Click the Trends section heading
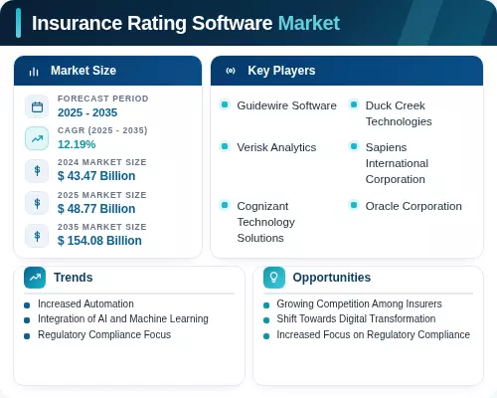497x398 pixels. (x=74, y=278)
